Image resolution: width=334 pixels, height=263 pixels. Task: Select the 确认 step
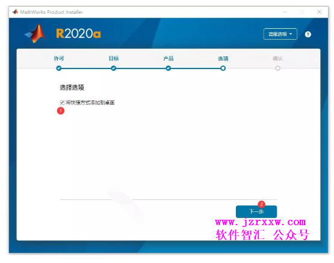point(277,58)
